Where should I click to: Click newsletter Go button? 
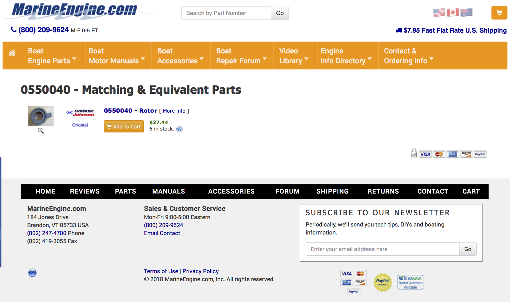(468, 249)
